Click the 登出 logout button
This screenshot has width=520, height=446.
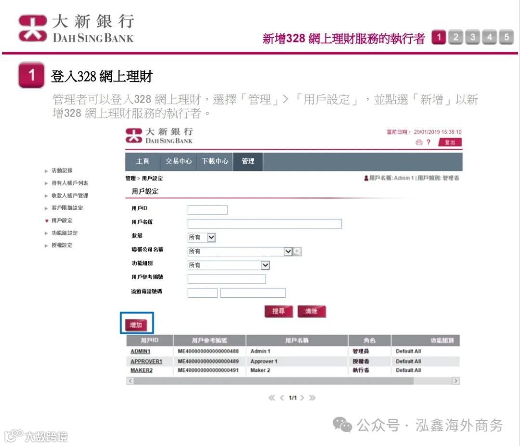pyautogui.click(x=450, y=143)
